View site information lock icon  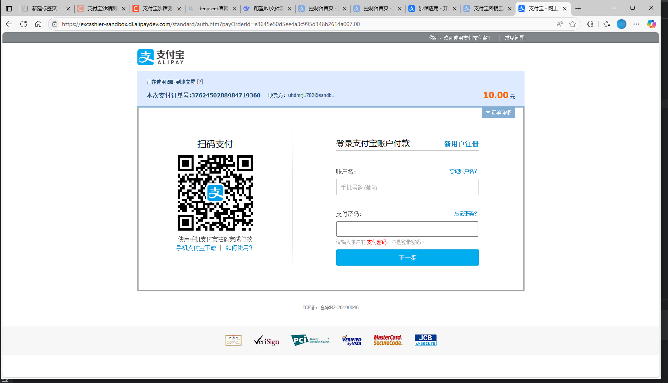[x=55, y=24]
